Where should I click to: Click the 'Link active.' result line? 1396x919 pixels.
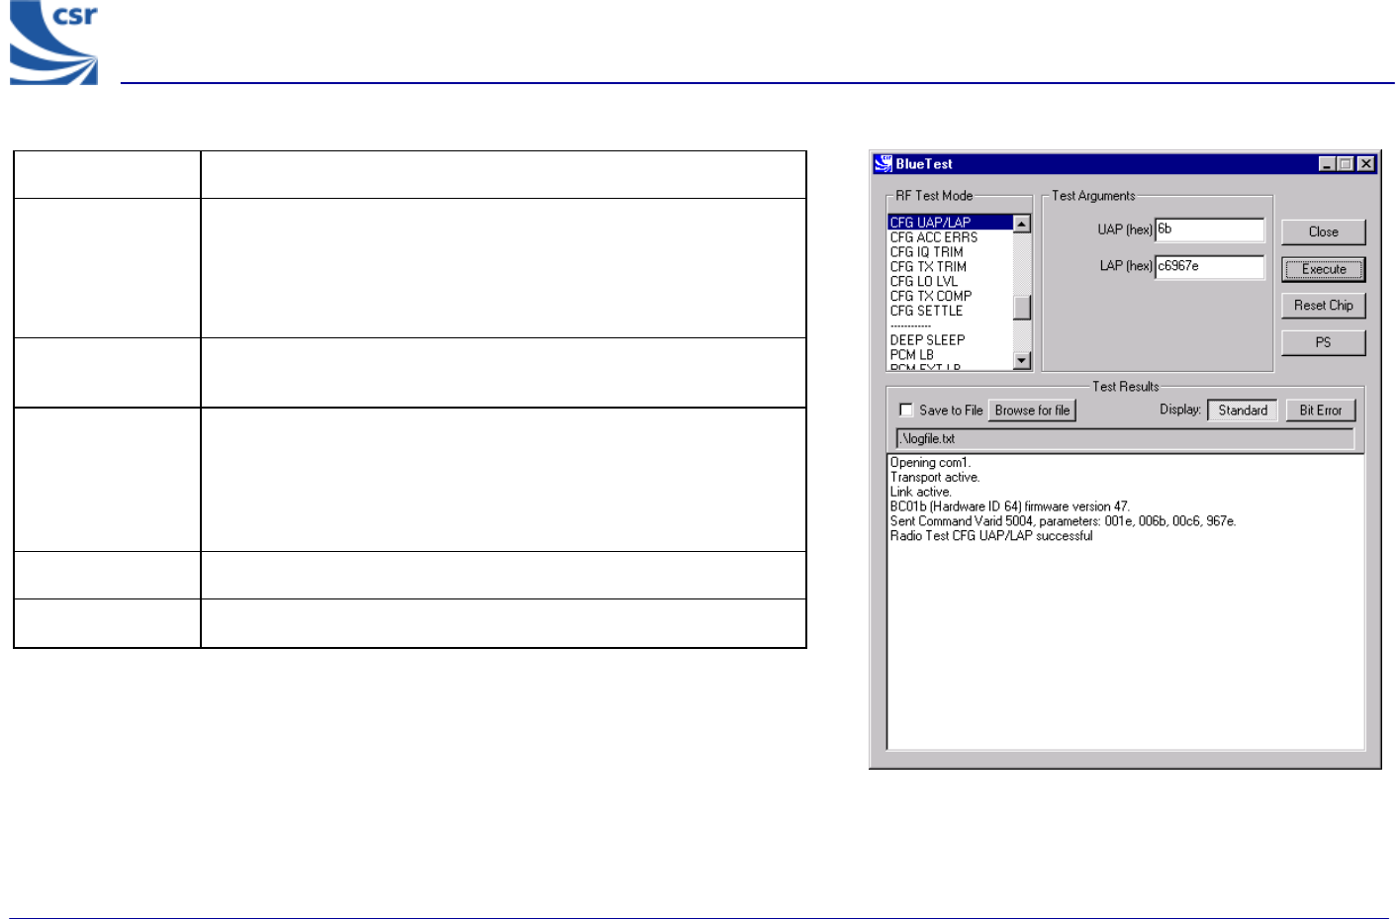click(x=921, y=492)
